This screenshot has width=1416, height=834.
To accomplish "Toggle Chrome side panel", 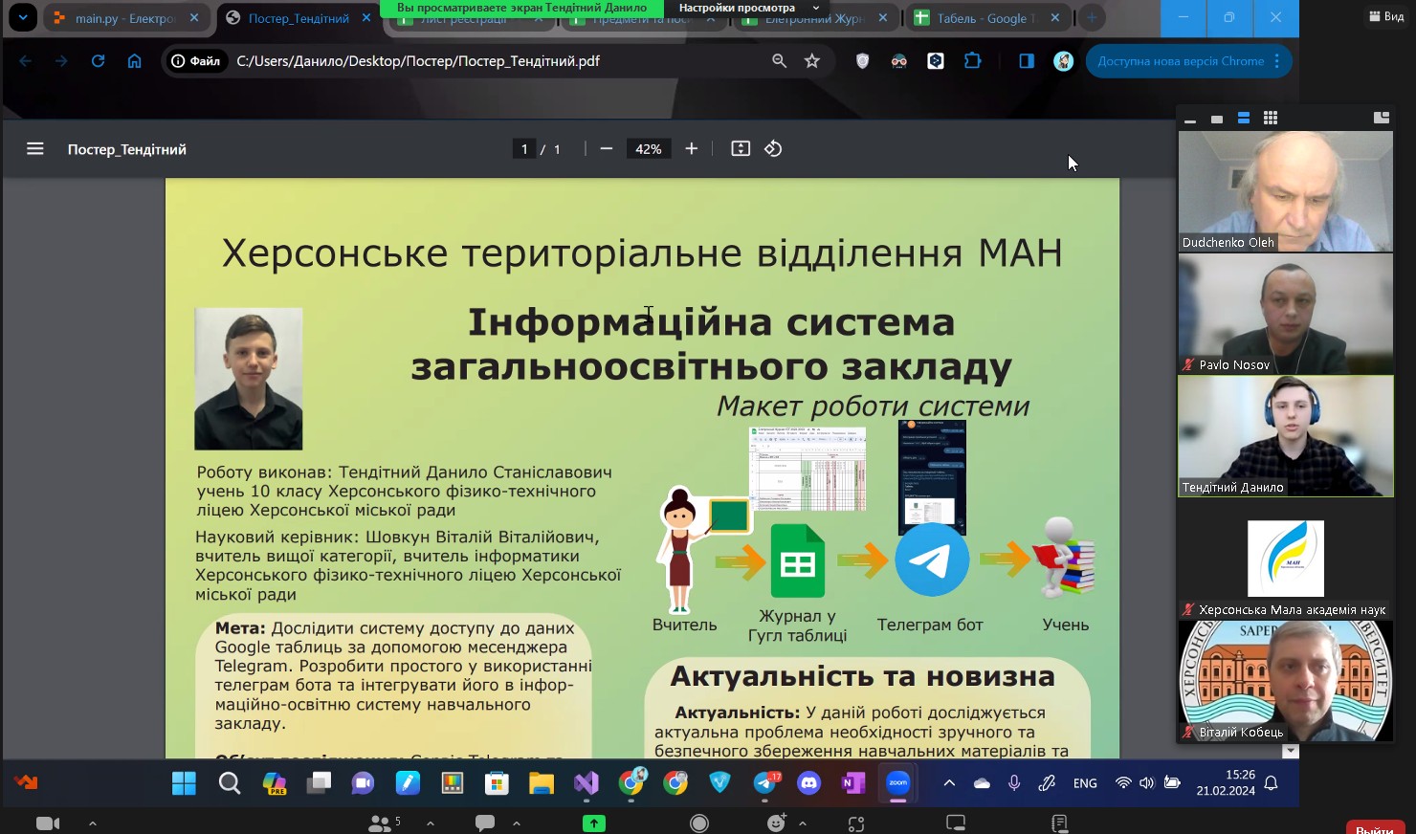I will [1027, 61].
